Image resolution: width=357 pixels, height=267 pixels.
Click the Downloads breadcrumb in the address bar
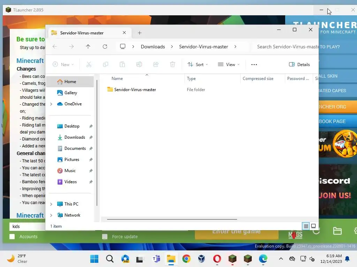tap(153, 47)
